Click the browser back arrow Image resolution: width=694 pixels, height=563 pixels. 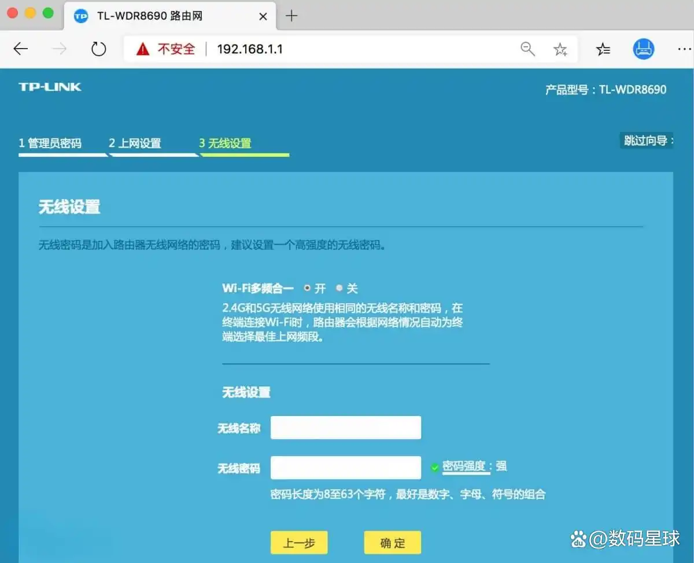(21, 49)
